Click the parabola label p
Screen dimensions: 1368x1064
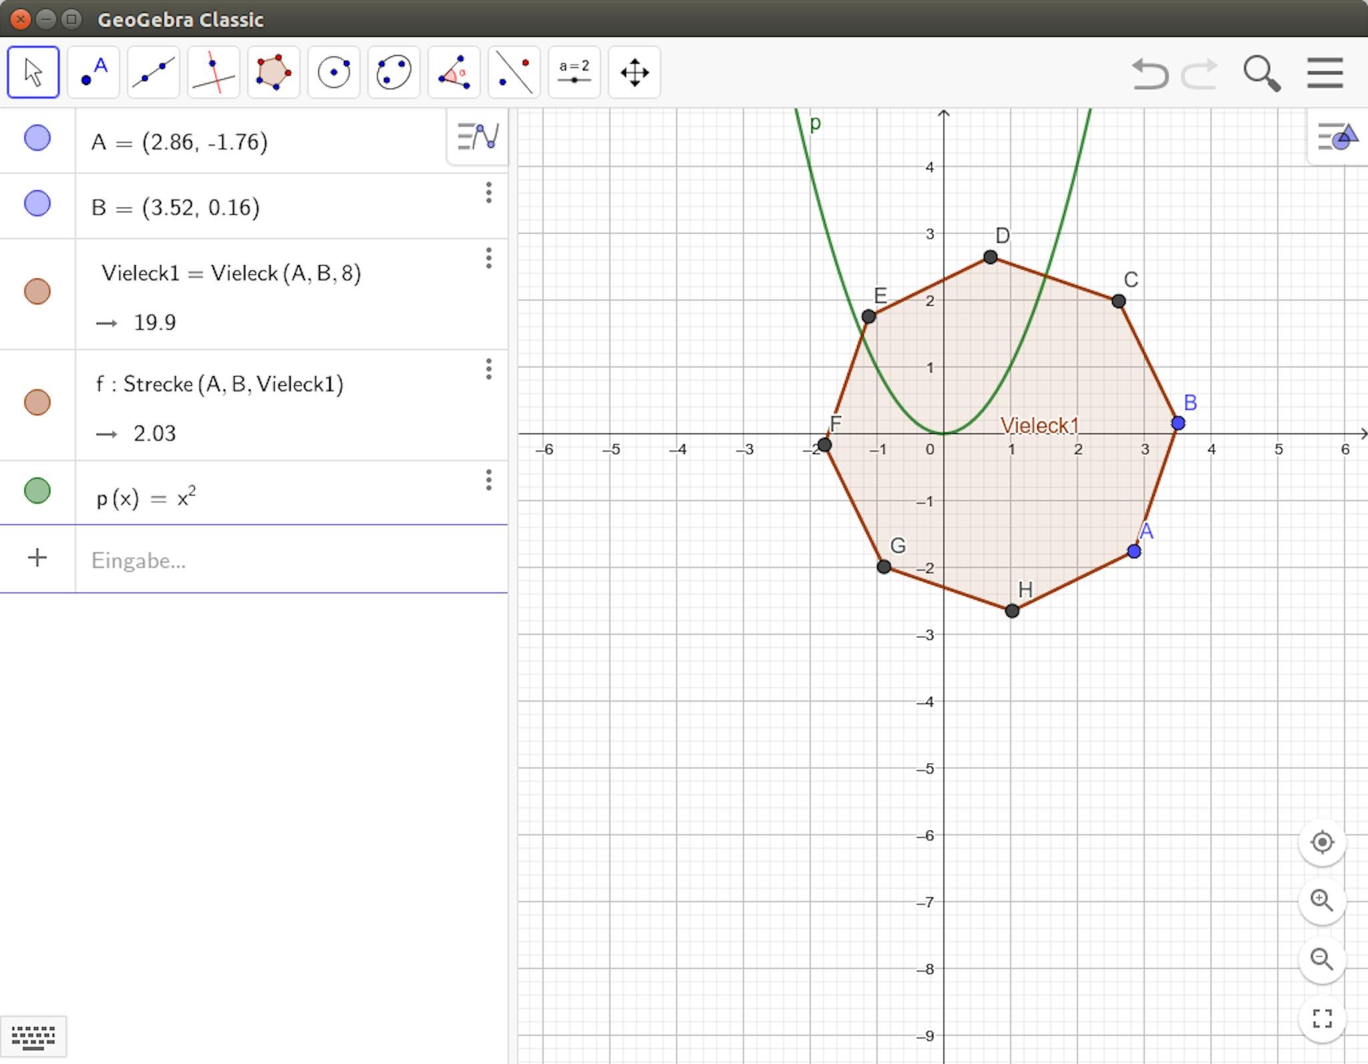click(x=815, y=124)
